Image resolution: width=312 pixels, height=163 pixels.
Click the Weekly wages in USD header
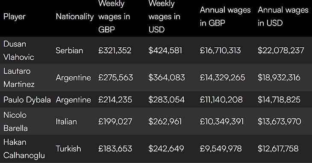point(165,17)
